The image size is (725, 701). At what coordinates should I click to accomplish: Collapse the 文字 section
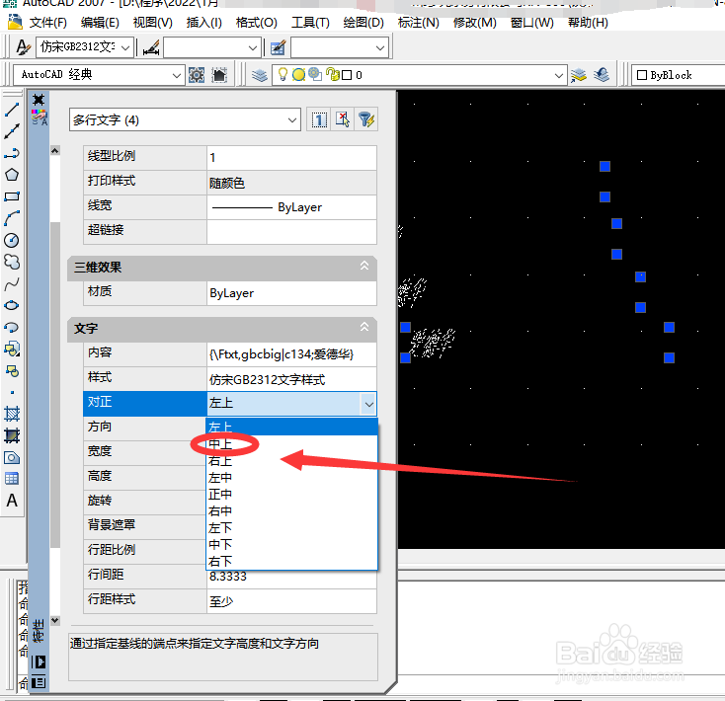coord(364,327)
